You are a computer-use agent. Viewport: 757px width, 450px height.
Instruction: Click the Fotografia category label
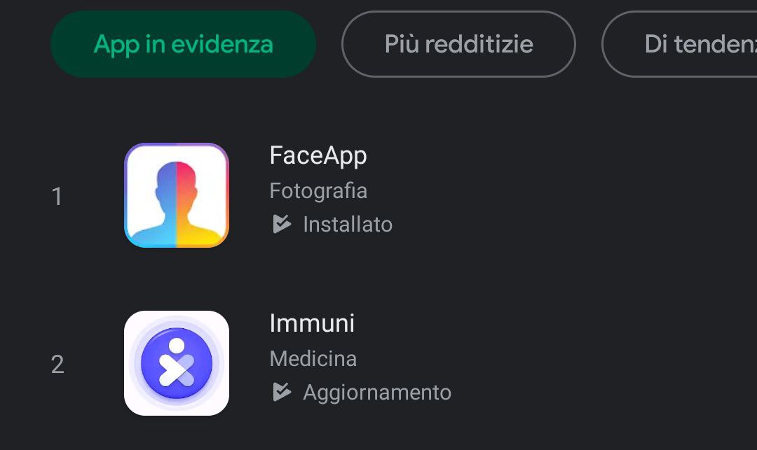point(318,190)
